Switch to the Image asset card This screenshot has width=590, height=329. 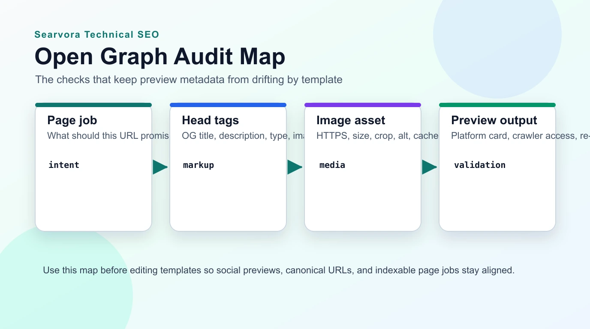350,120
